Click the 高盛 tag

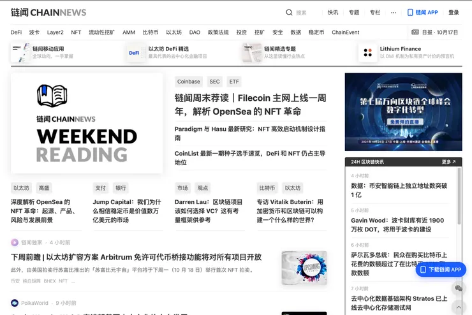[x=44, y=188]
